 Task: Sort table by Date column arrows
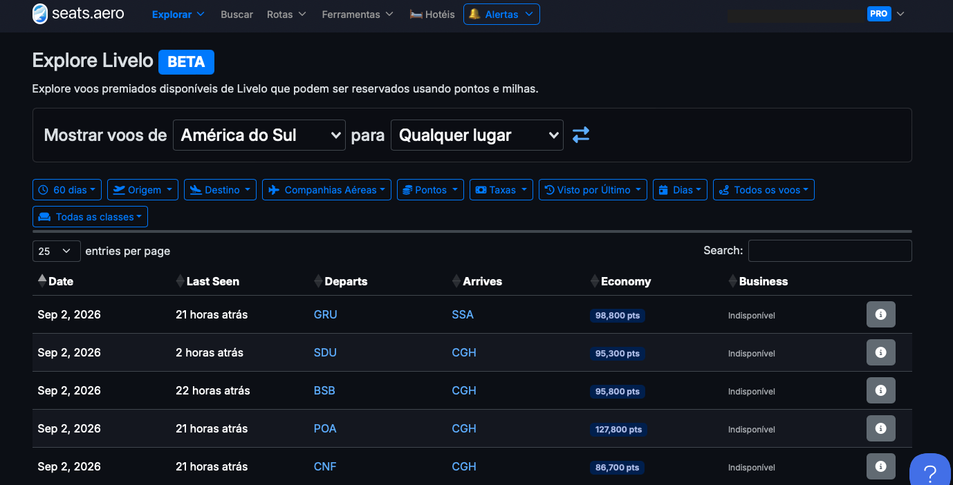[42, 280]
